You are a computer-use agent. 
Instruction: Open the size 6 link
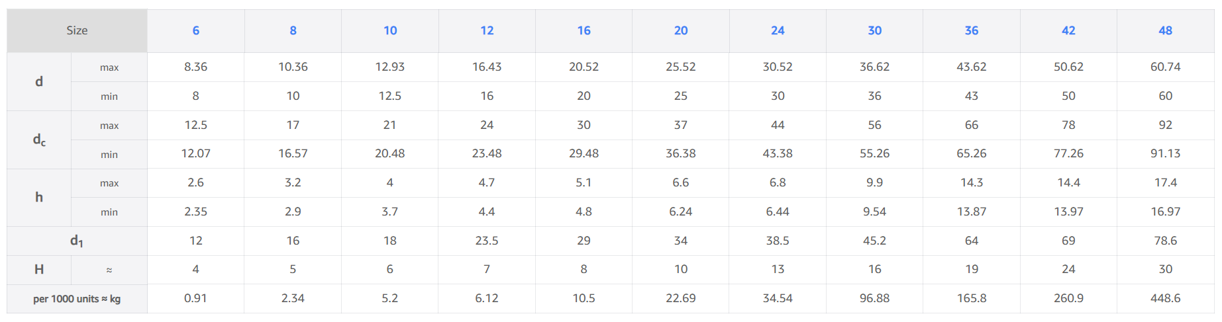click(195, 30)
